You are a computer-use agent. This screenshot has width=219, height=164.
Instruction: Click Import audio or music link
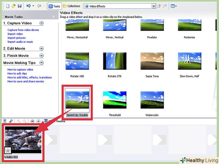pyautogui.click(x=20, y=42)
